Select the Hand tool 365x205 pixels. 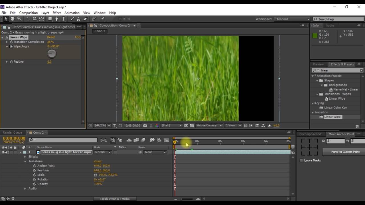coord(13,19)
